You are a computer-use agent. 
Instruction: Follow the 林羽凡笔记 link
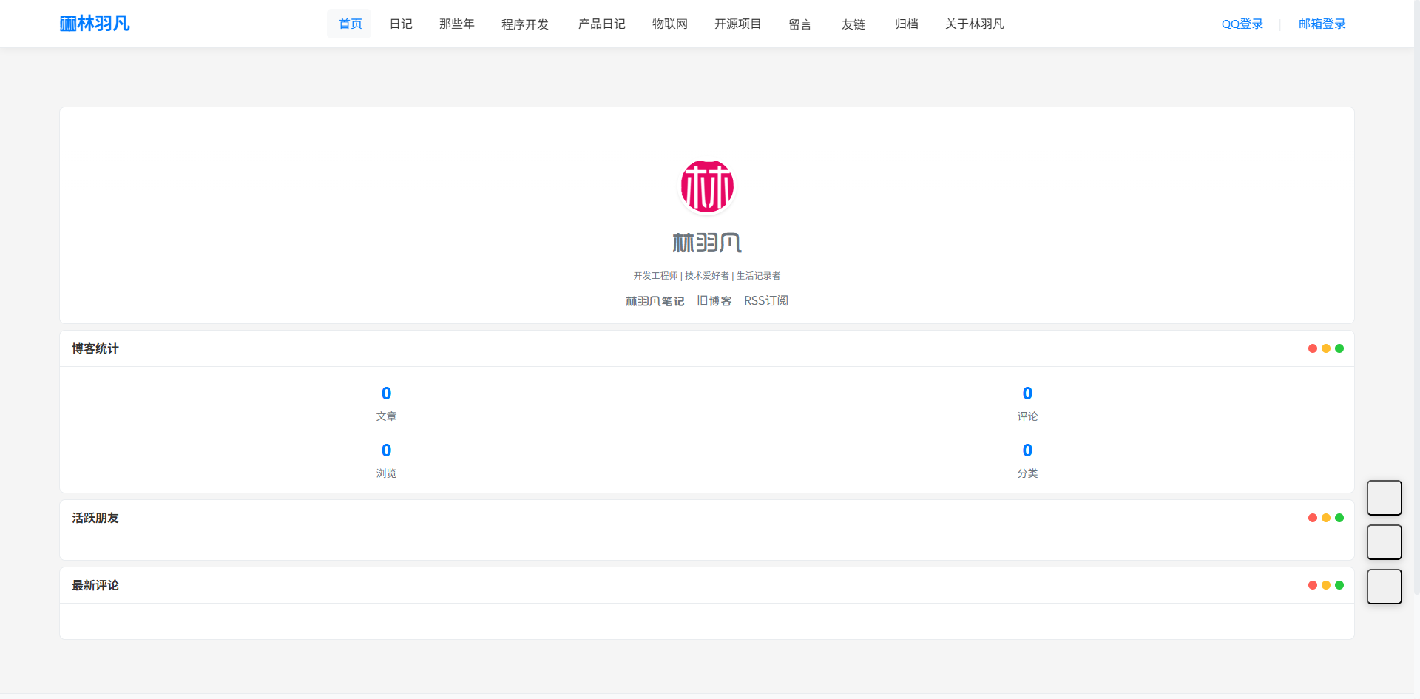coord(655,301)
